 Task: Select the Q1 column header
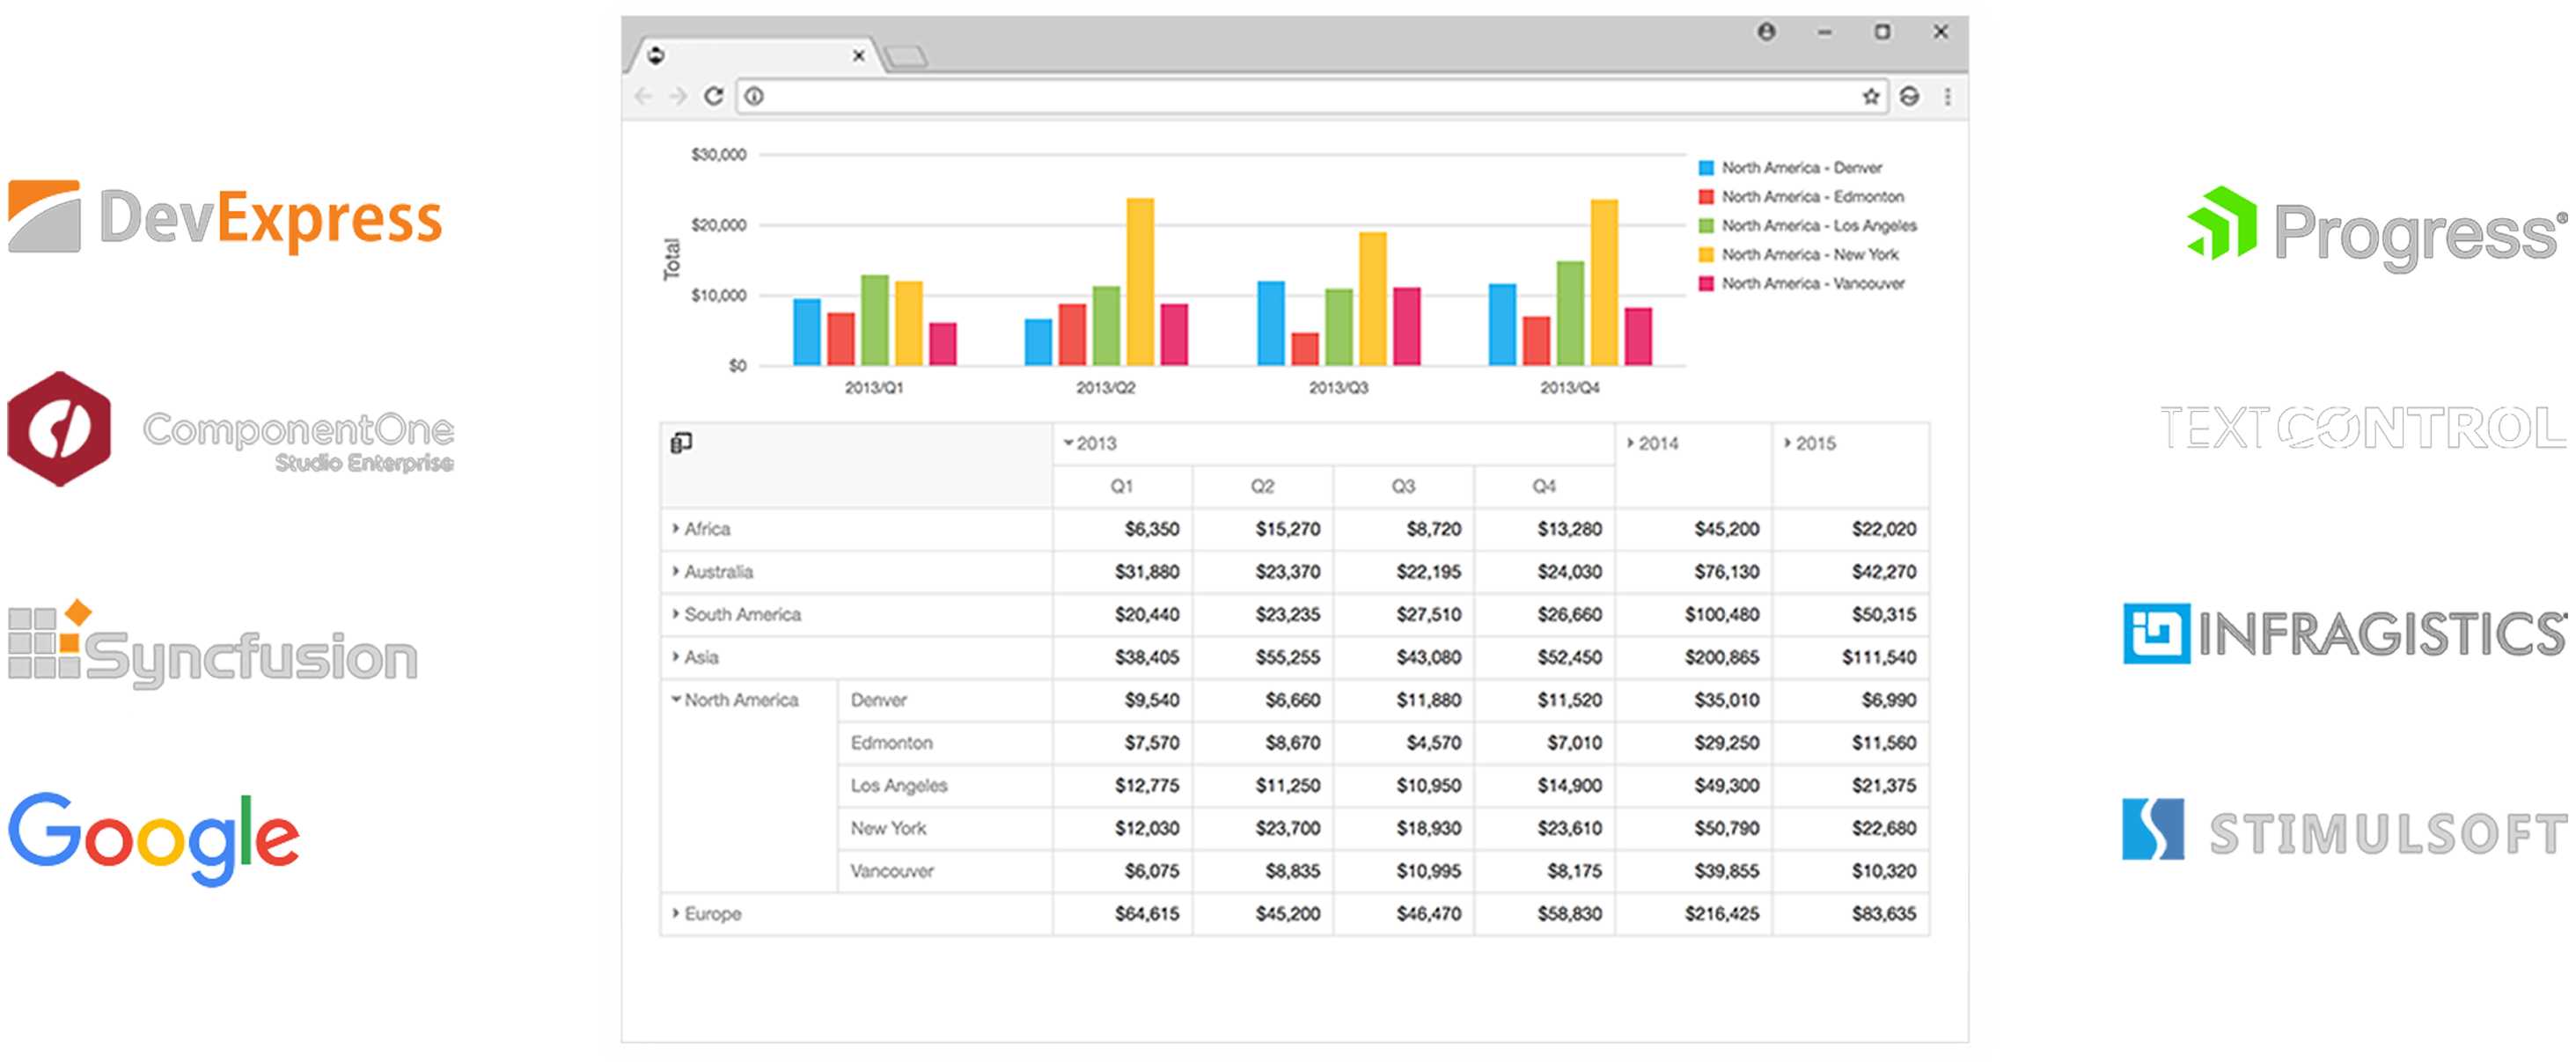click(1122, 486)
